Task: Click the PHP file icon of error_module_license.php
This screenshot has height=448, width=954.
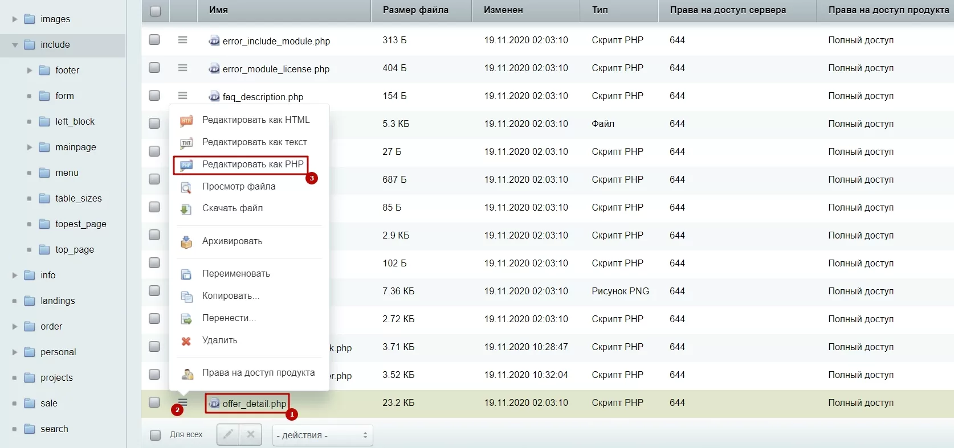Action: tap(214, 68)
